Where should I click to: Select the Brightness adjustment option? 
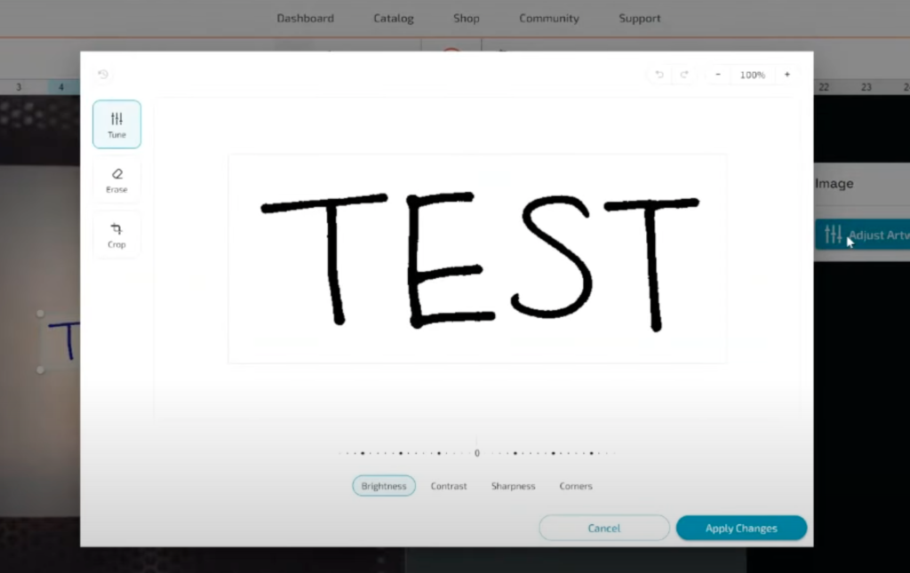[384, 486]
